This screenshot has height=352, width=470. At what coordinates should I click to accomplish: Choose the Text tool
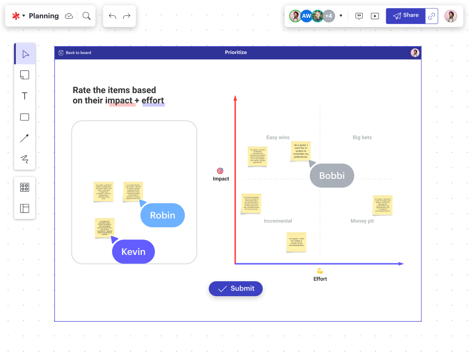pyautogui.click(x=25, y=96)
